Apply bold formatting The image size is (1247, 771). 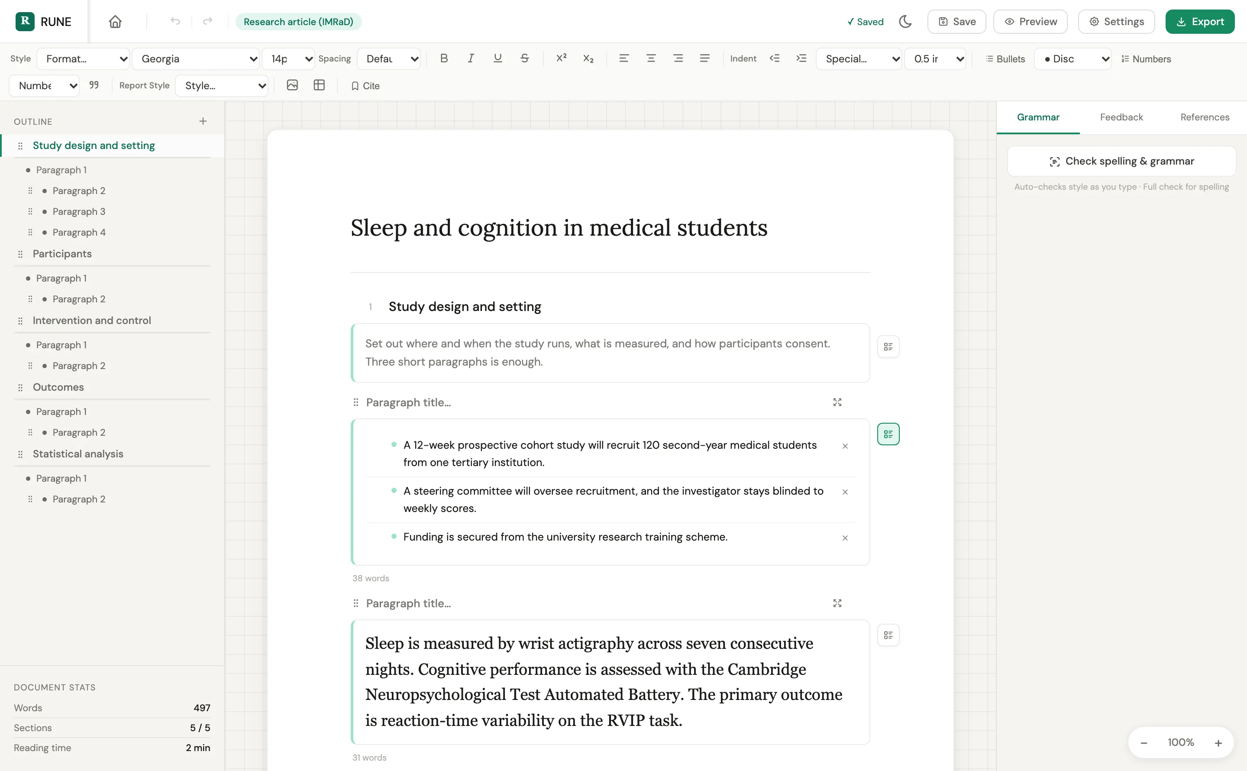click(x=444, y=58)
